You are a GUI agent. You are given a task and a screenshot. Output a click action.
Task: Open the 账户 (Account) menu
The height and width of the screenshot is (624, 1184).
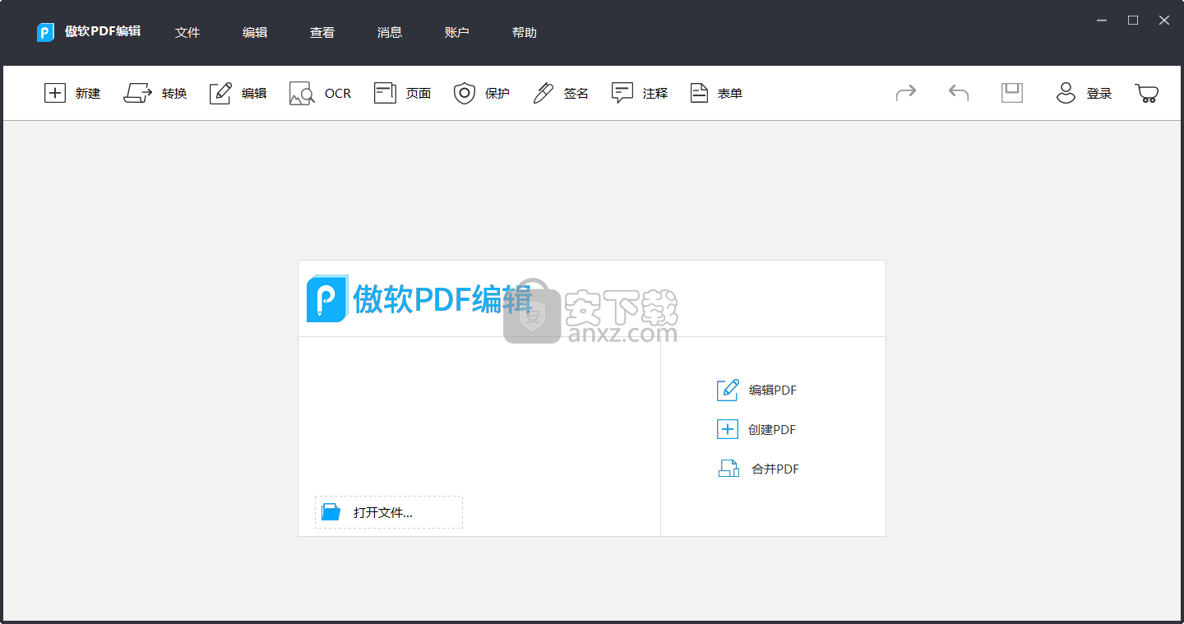point(457,33)
